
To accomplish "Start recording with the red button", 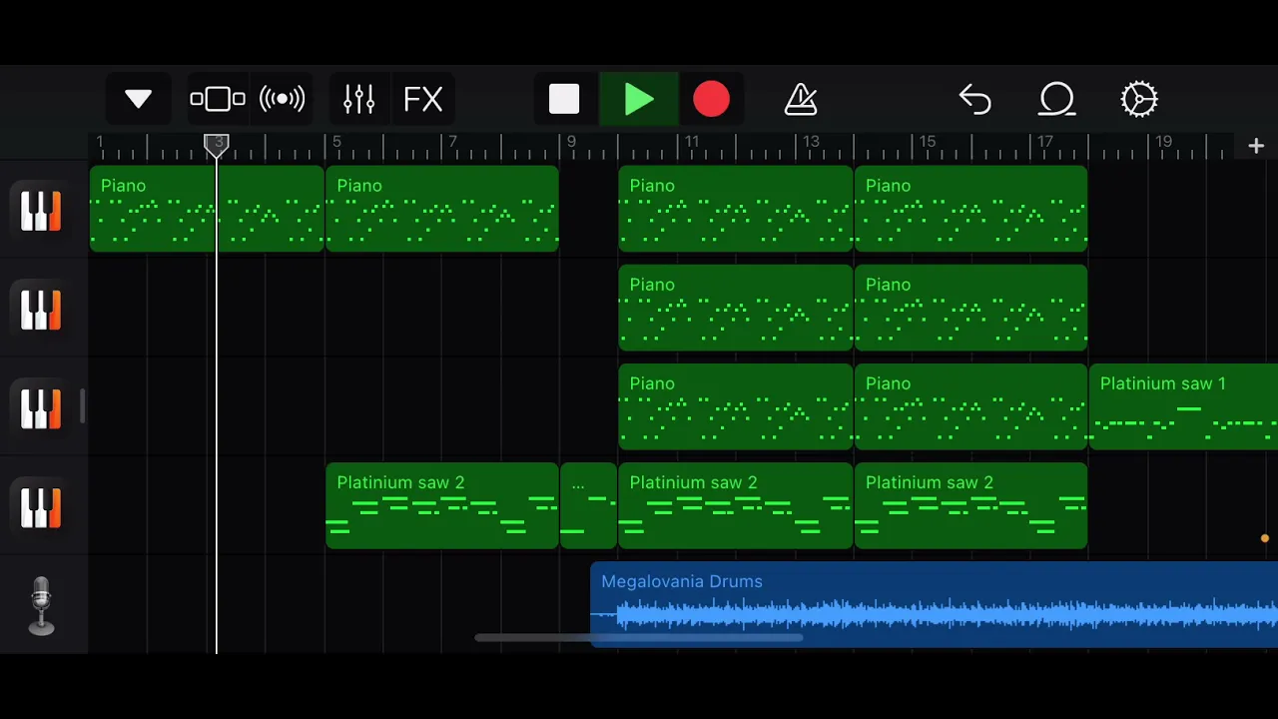I will (711, 99).
